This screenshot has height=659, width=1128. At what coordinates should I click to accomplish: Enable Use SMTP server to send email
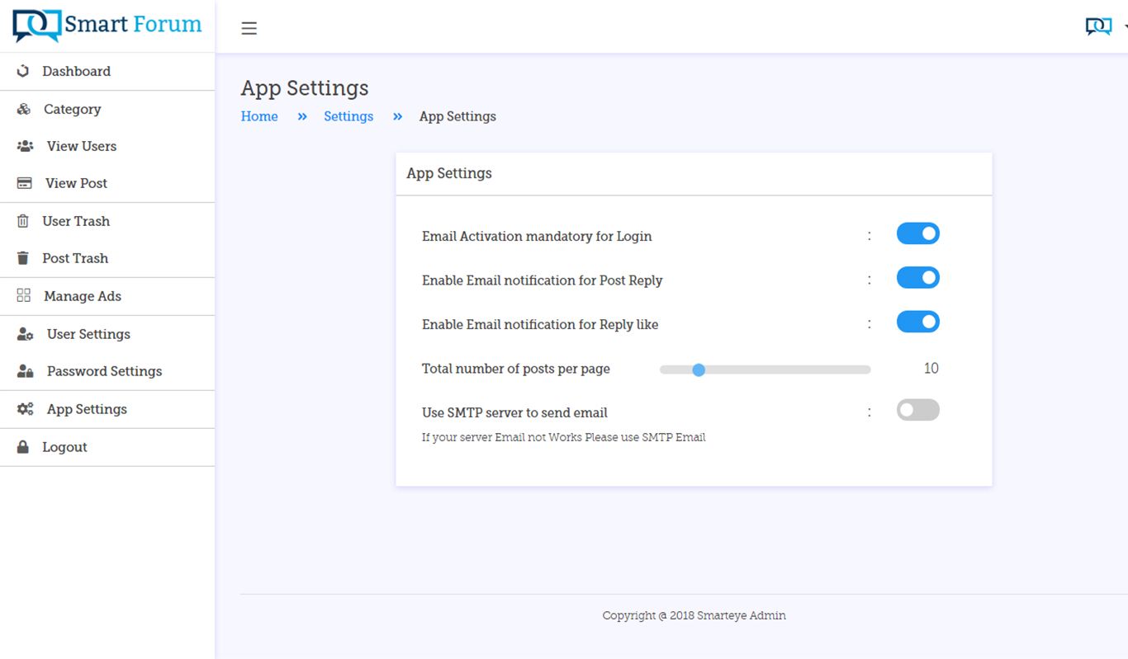917,410
